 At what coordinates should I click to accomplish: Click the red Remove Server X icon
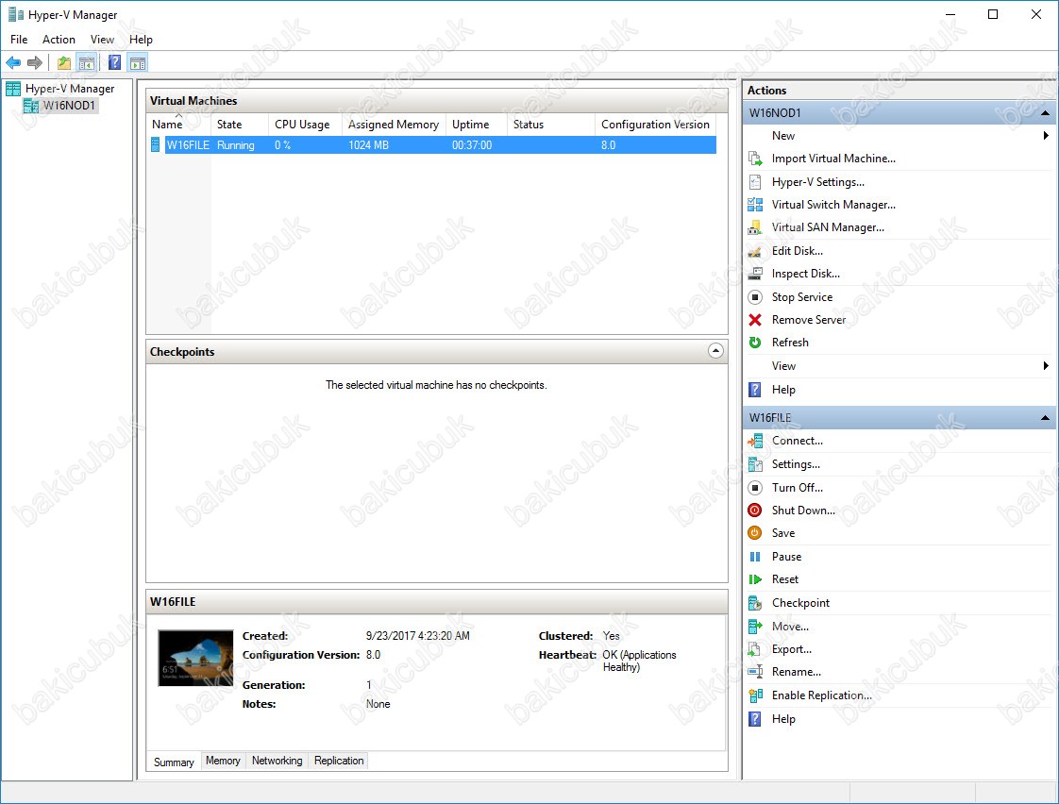[x=755, y=320]
